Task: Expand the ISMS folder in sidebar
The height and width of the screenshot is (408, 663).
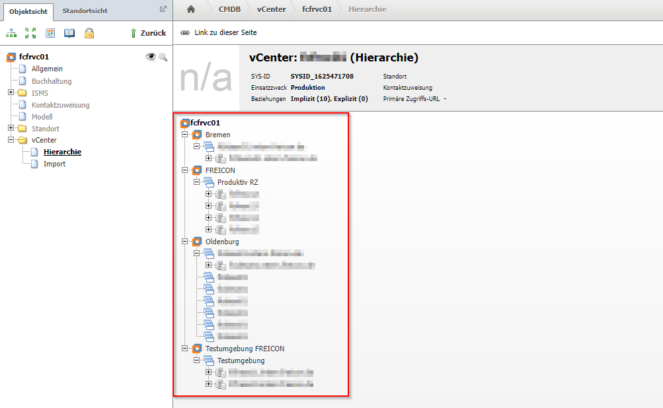Action: 11,92
